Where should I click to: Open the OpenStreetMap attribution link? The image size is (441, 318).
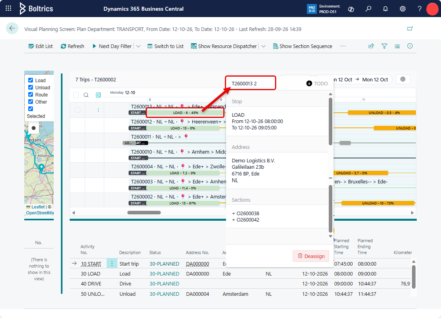(x=40, y=213)
